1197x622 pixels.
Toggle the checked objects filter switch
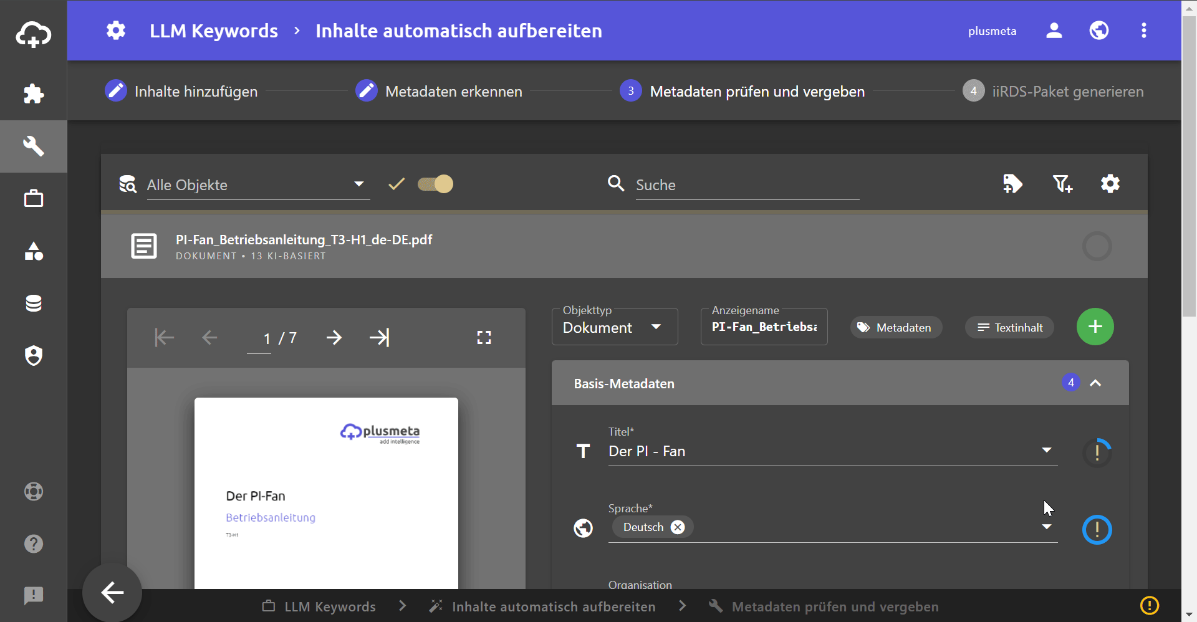click(436, 184)
